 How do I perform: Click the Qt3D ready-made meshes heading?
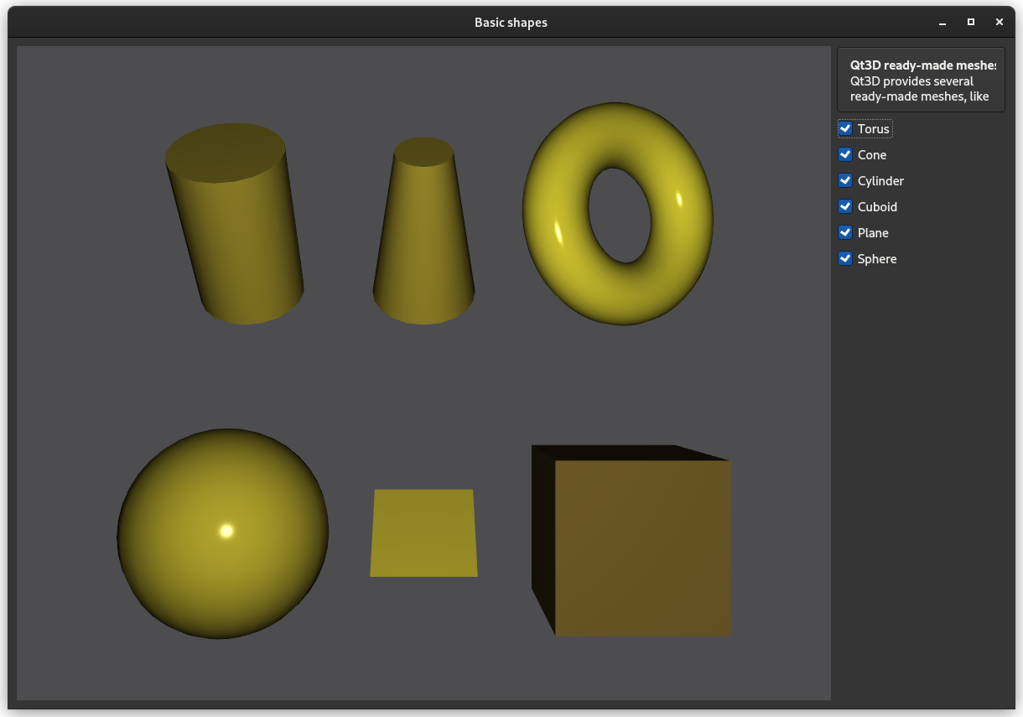922,65
